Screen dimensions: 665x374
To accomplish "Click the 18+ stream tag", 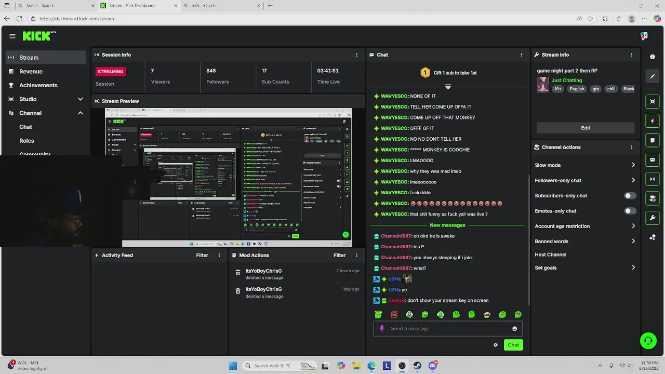I will pyautogui.click(x=557, y=89).
